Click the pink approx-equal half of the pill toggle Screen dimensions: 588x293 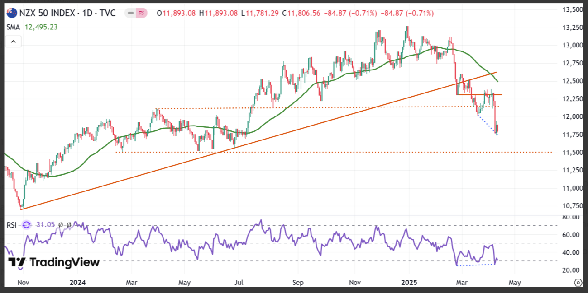click(142, 13)
